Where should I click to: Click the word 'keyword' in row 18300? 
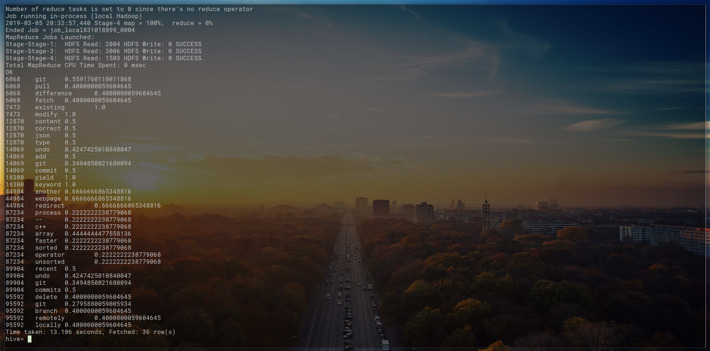click(48, 184)
